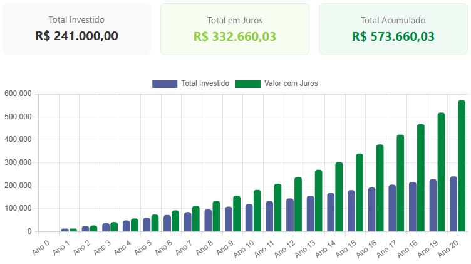
Task: Click the blue Total Investido legend swatch
Action: point(165,84)
